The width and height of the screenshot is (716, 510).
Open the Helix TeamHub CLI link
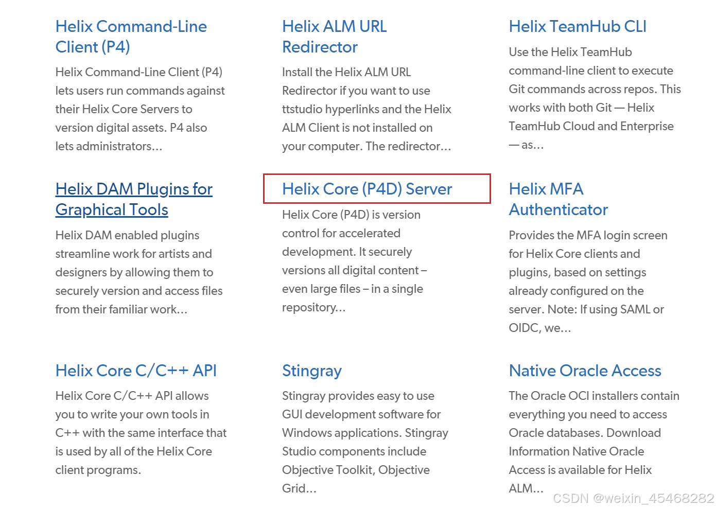coord(578,26)
